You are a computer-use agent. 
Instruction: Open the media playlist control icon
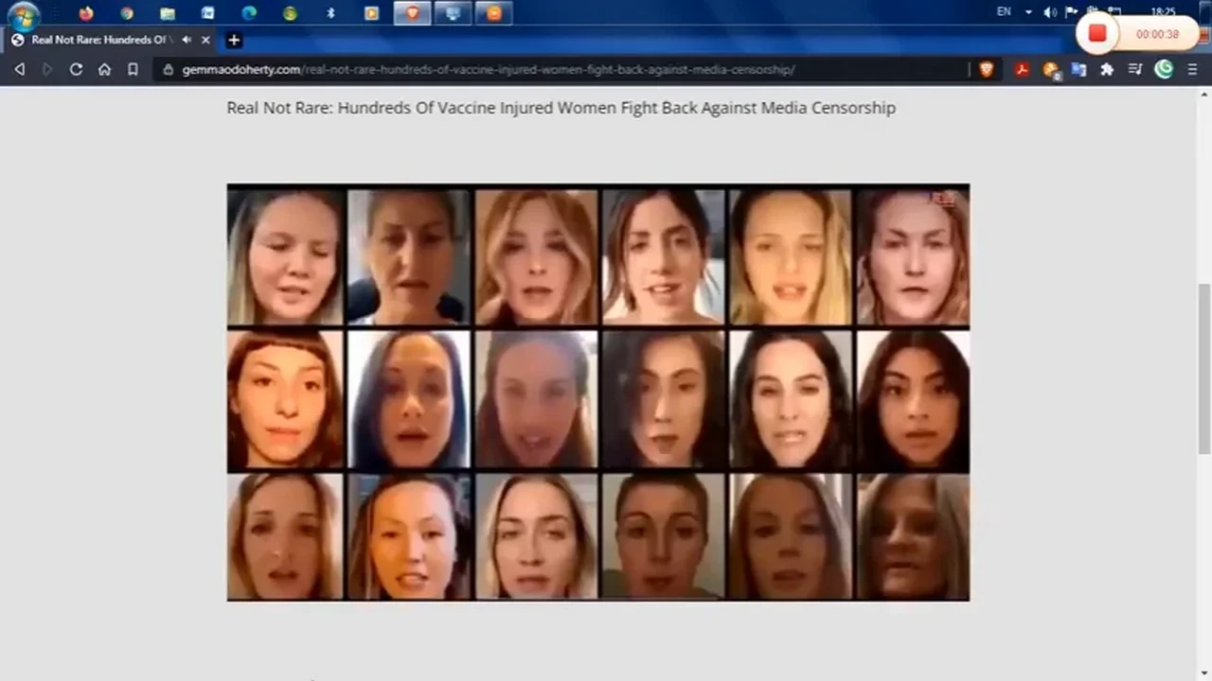[x=1135, y=69]
